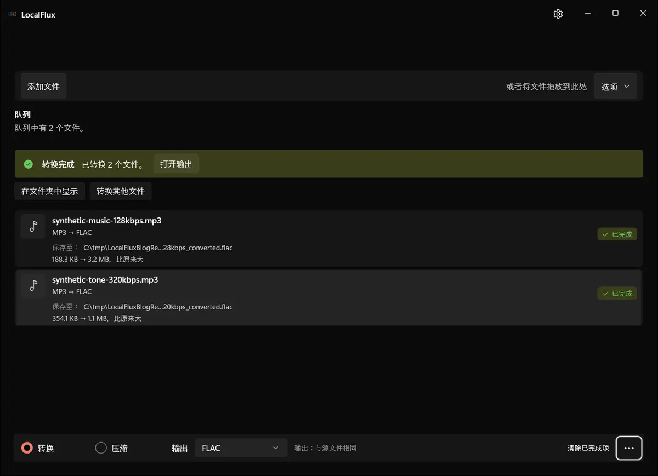
Task: Click the music note icon for synthetic-tone-320kbps.mp3
Action: click(33, 285)
